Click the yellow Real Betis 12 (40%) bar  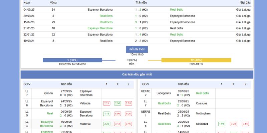(196, 60)
